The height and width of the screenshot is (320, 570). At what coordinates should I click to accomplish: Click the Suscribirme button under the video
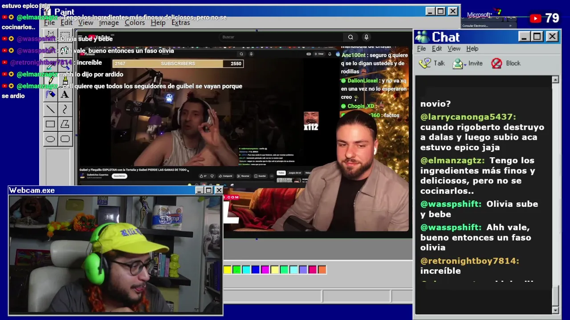pyautogui.click(x=119, y=176)
